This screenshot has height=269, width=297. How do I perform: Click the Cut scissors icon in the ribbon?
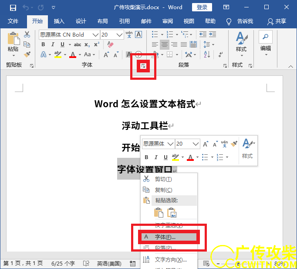(x=27, y=34)
